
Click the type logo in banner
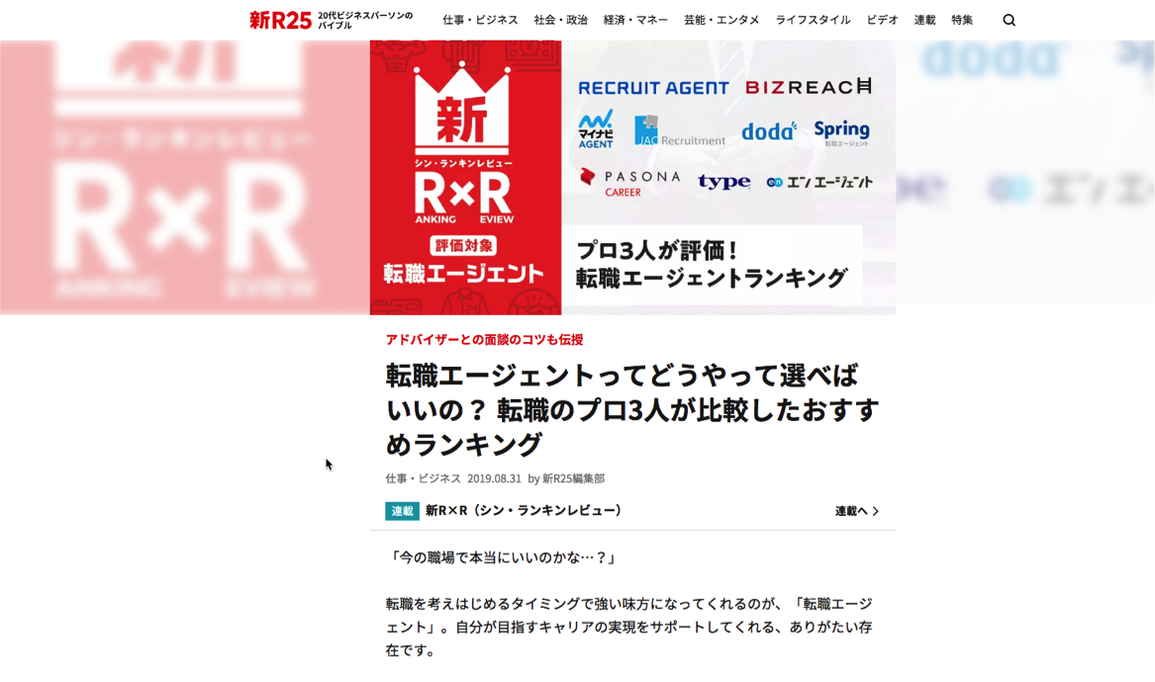click(723, 182)
